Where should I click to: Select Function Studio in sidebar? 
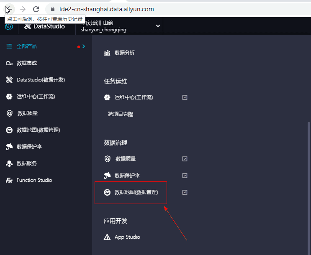point(34,180)
